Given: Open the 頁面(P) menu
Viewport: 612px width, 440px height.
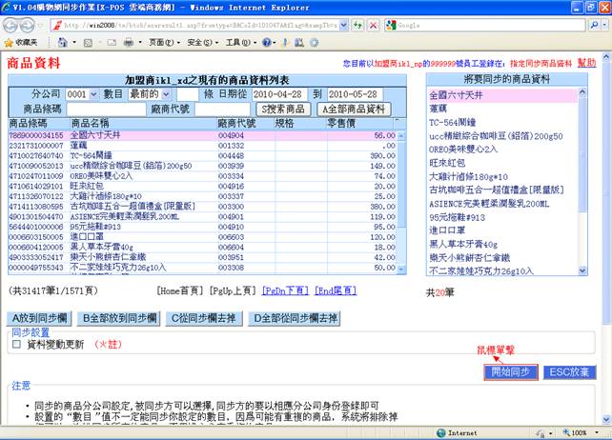Looking at the screenshot, I should 160,43.
